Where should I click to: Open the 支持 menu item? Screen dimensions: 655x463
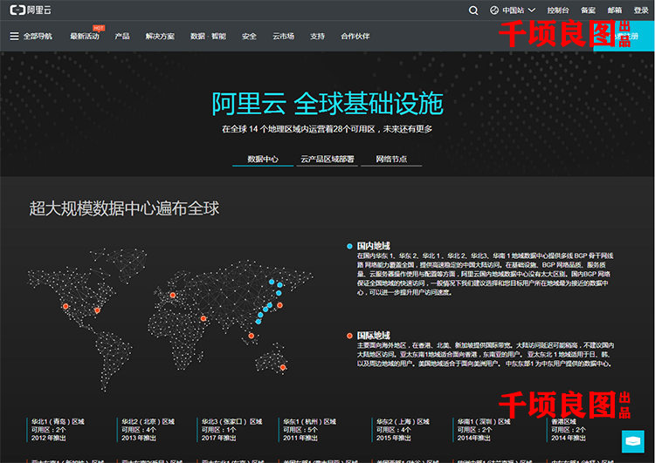(x=318, y=37)
